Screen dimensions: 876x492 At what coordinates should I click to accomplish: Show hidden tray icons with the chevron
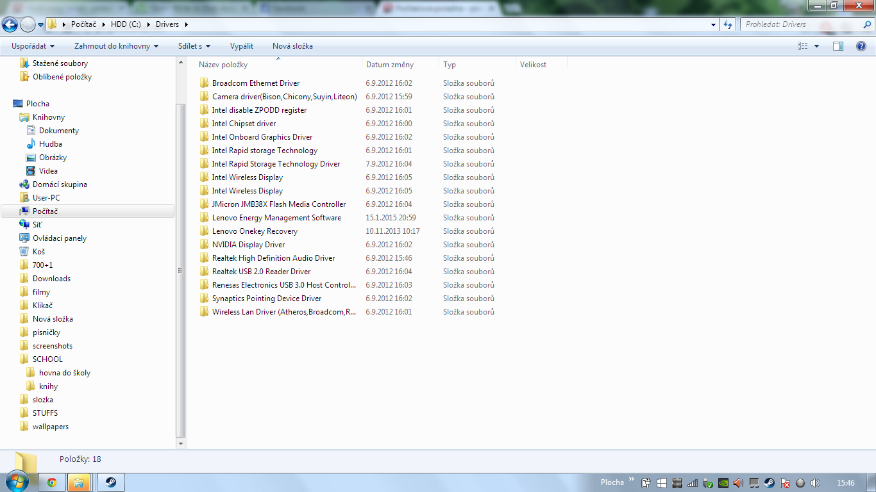click(x=632, y=480)
